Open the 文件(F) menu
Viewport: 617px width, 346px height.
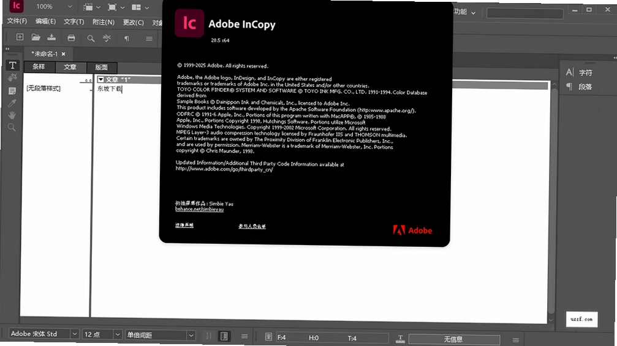pyautogui.click(x=17, y=21)
